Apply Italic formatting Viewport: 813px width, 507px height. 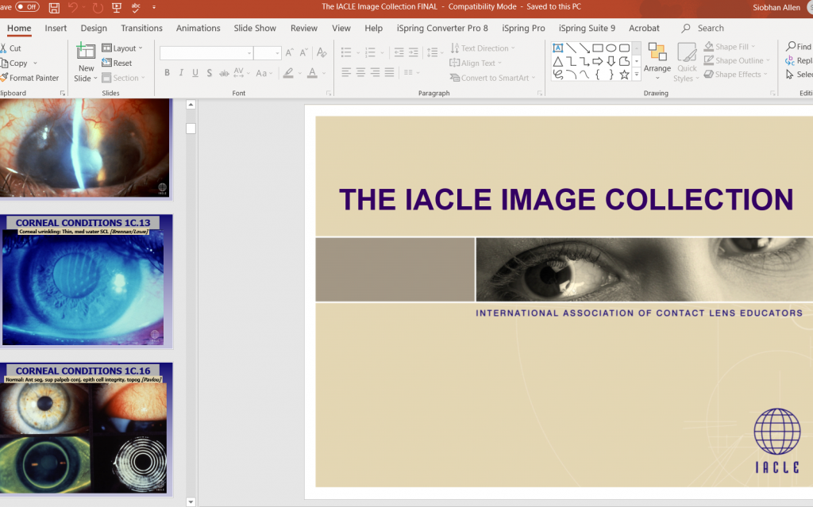click(x=181, y=73)
